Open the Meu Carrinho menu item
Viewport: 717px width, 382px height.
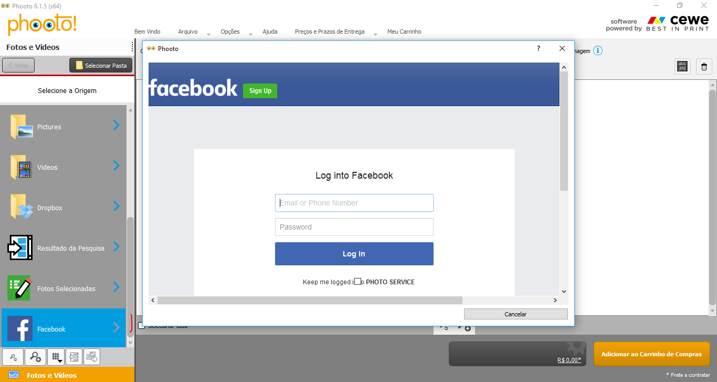[404, 32]
